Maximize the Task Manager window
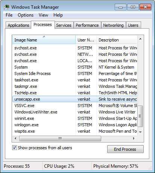This screenshot has width=155, height=173. pyautogui.click(x=133, y=7)
